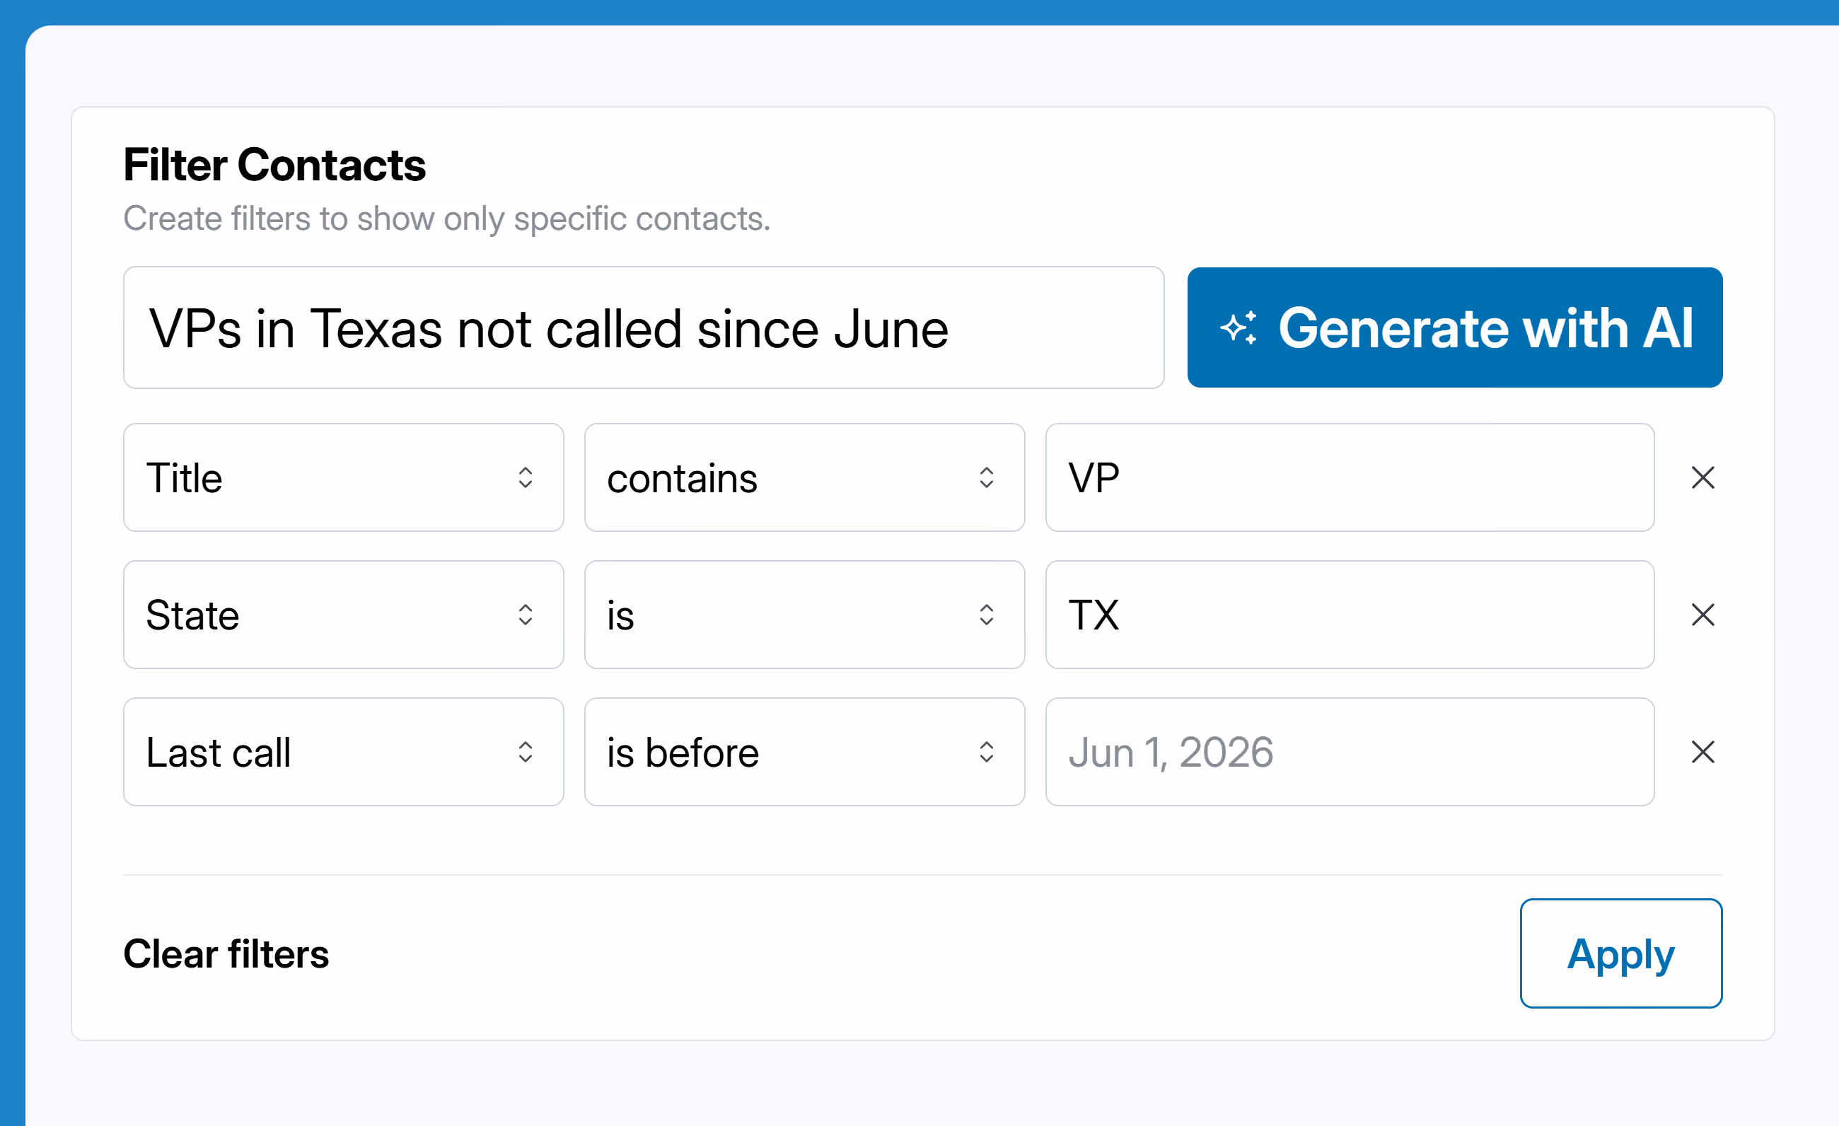The width and height of the screenshot is (1839, 1126).
Task: Open the Last call field dropdown
Action: click(x=343, y=752)
